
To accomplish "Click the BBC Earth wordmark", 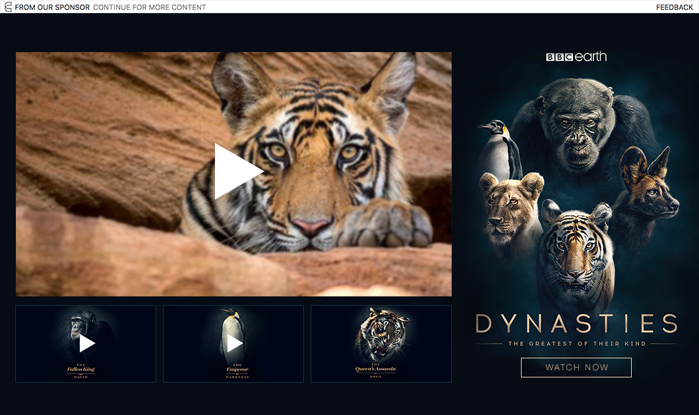I will pyautogui.click(x=592, y=57).
